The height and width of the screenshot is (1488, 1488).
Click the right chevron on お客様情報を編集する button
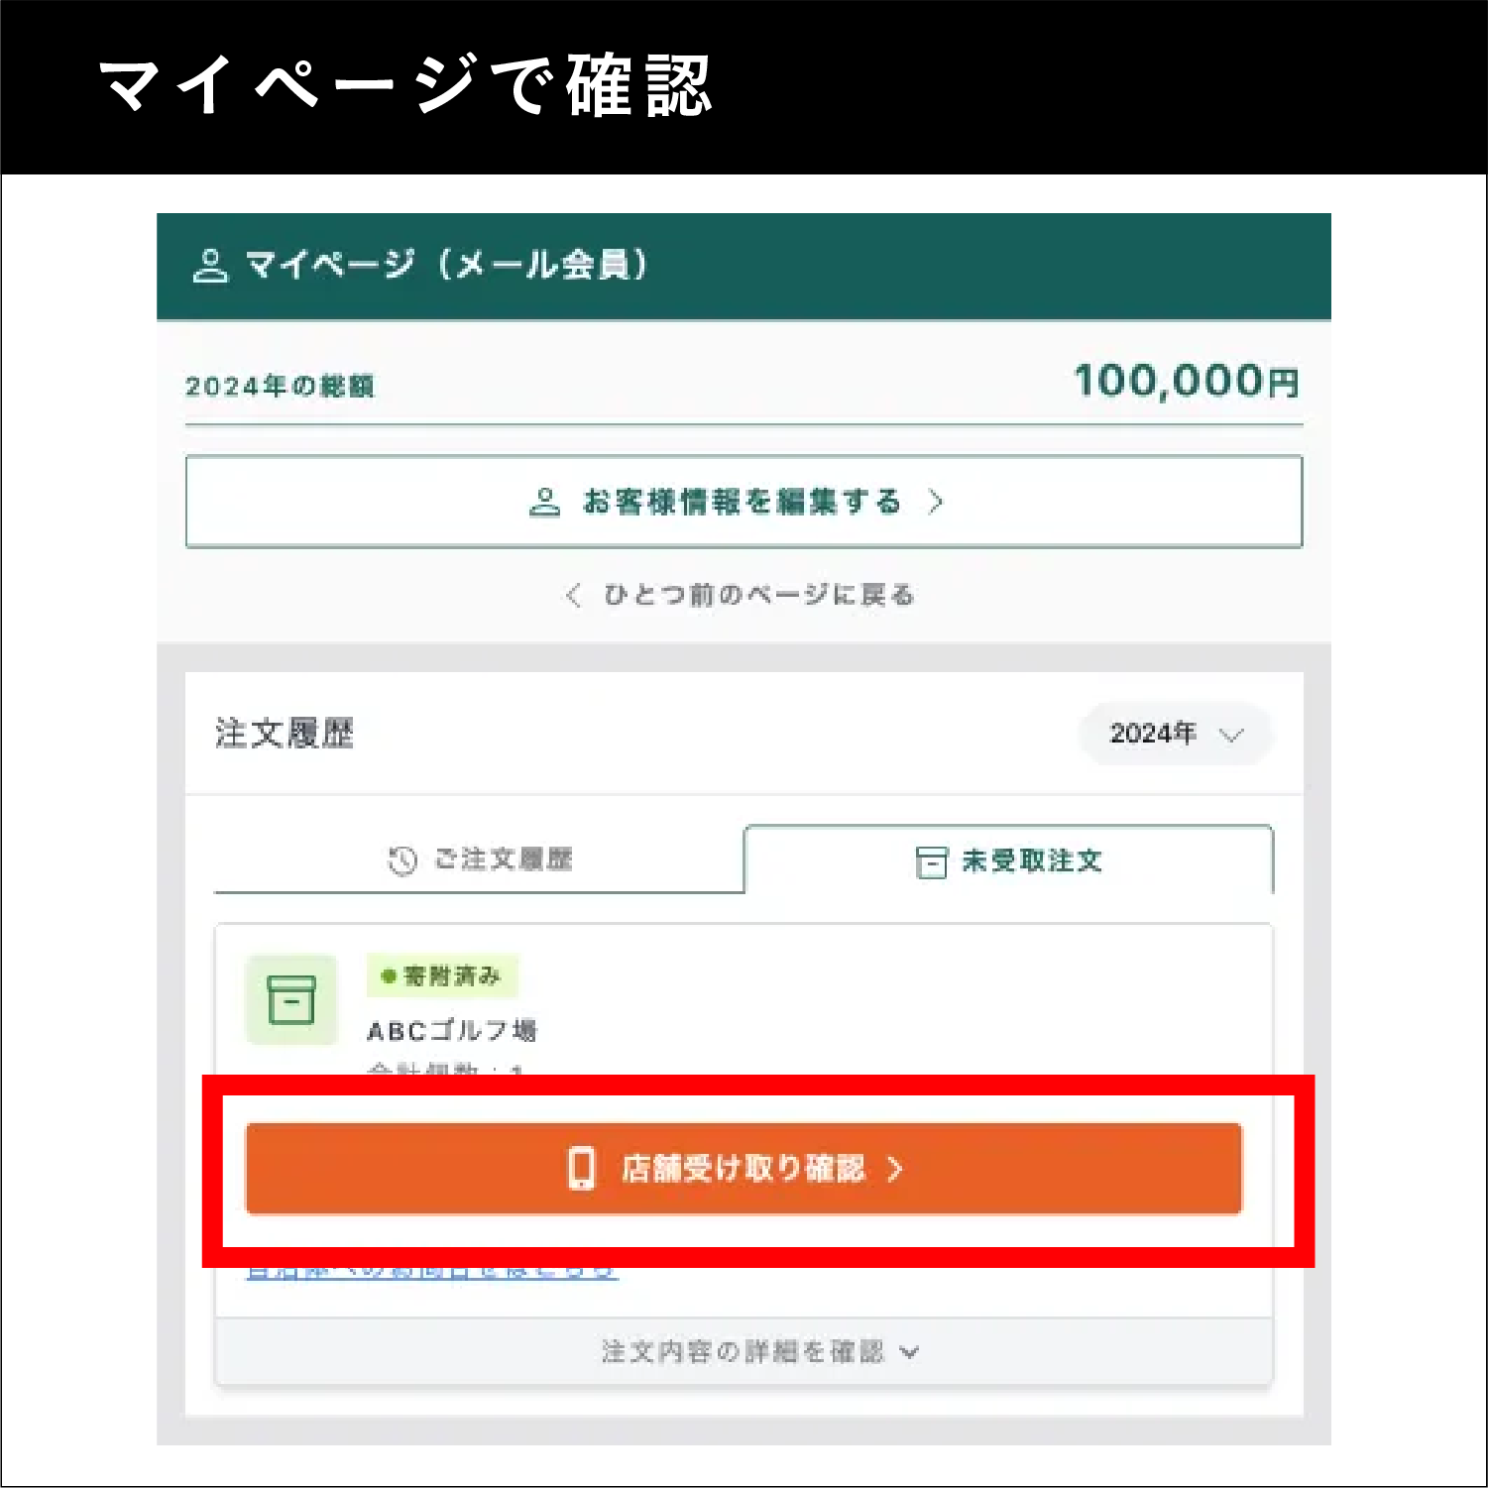coord(935,502)
